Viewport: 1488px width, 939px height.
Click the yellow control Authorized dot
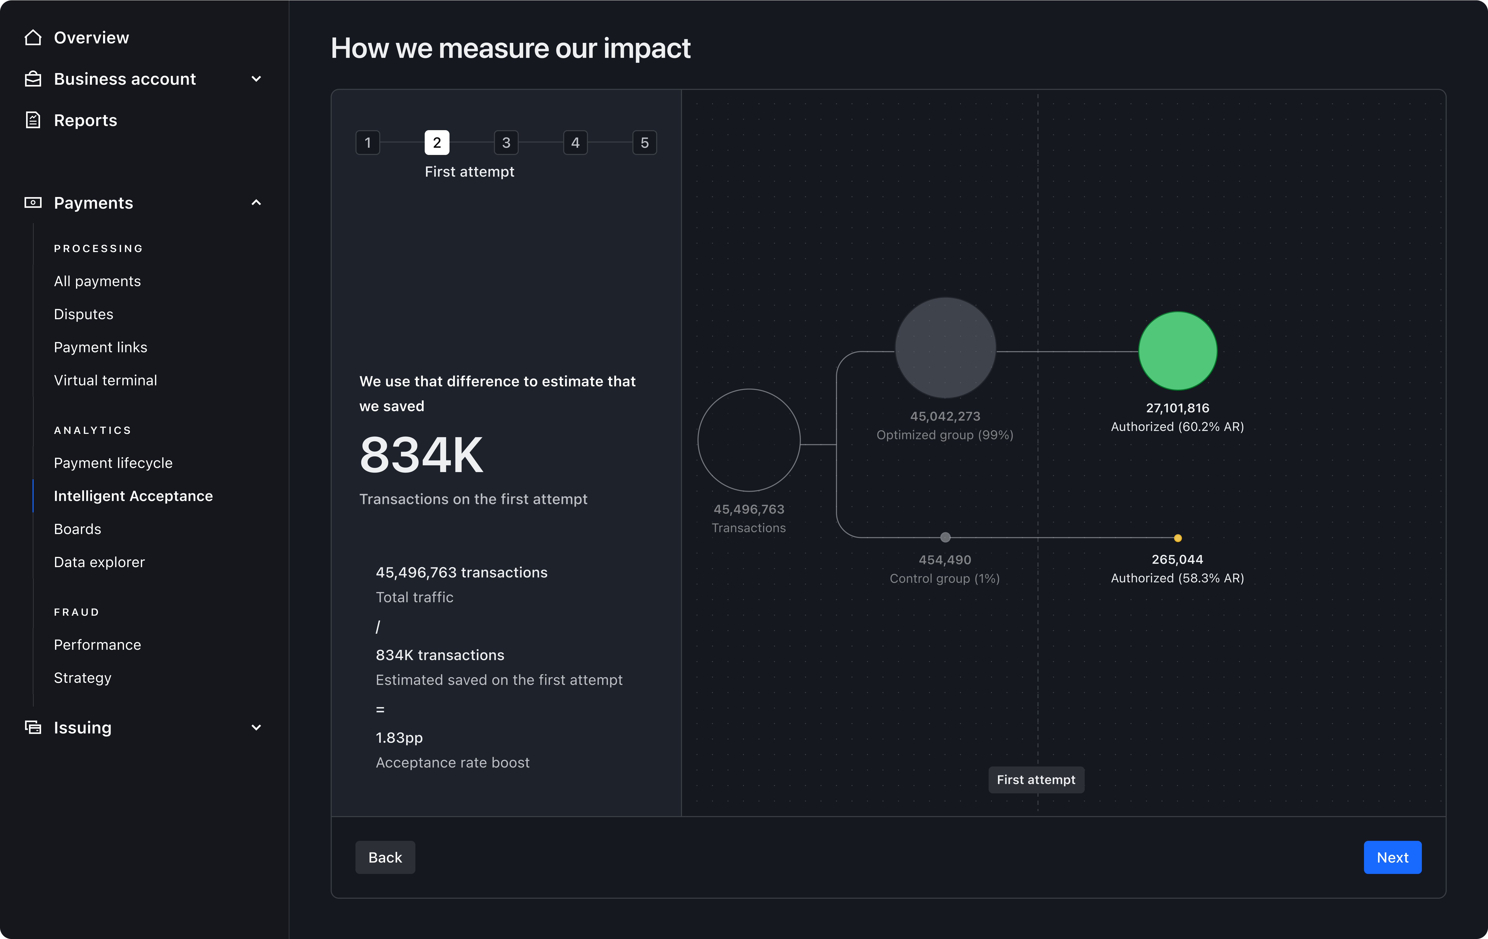point(1178,538)
